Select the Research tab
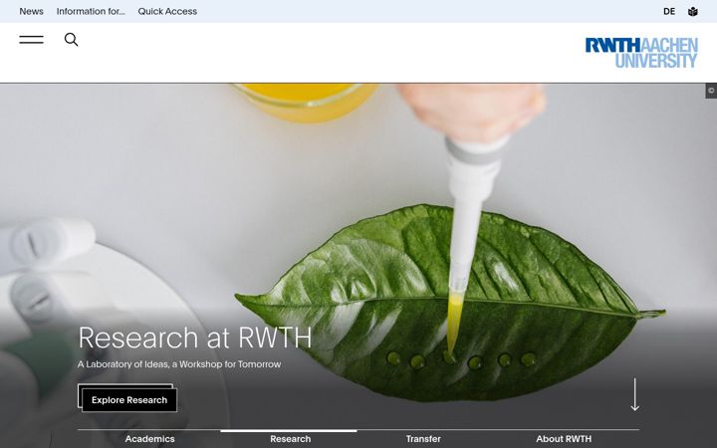Image resolution: width=717 pixels, height=448 pixels. 290,439
